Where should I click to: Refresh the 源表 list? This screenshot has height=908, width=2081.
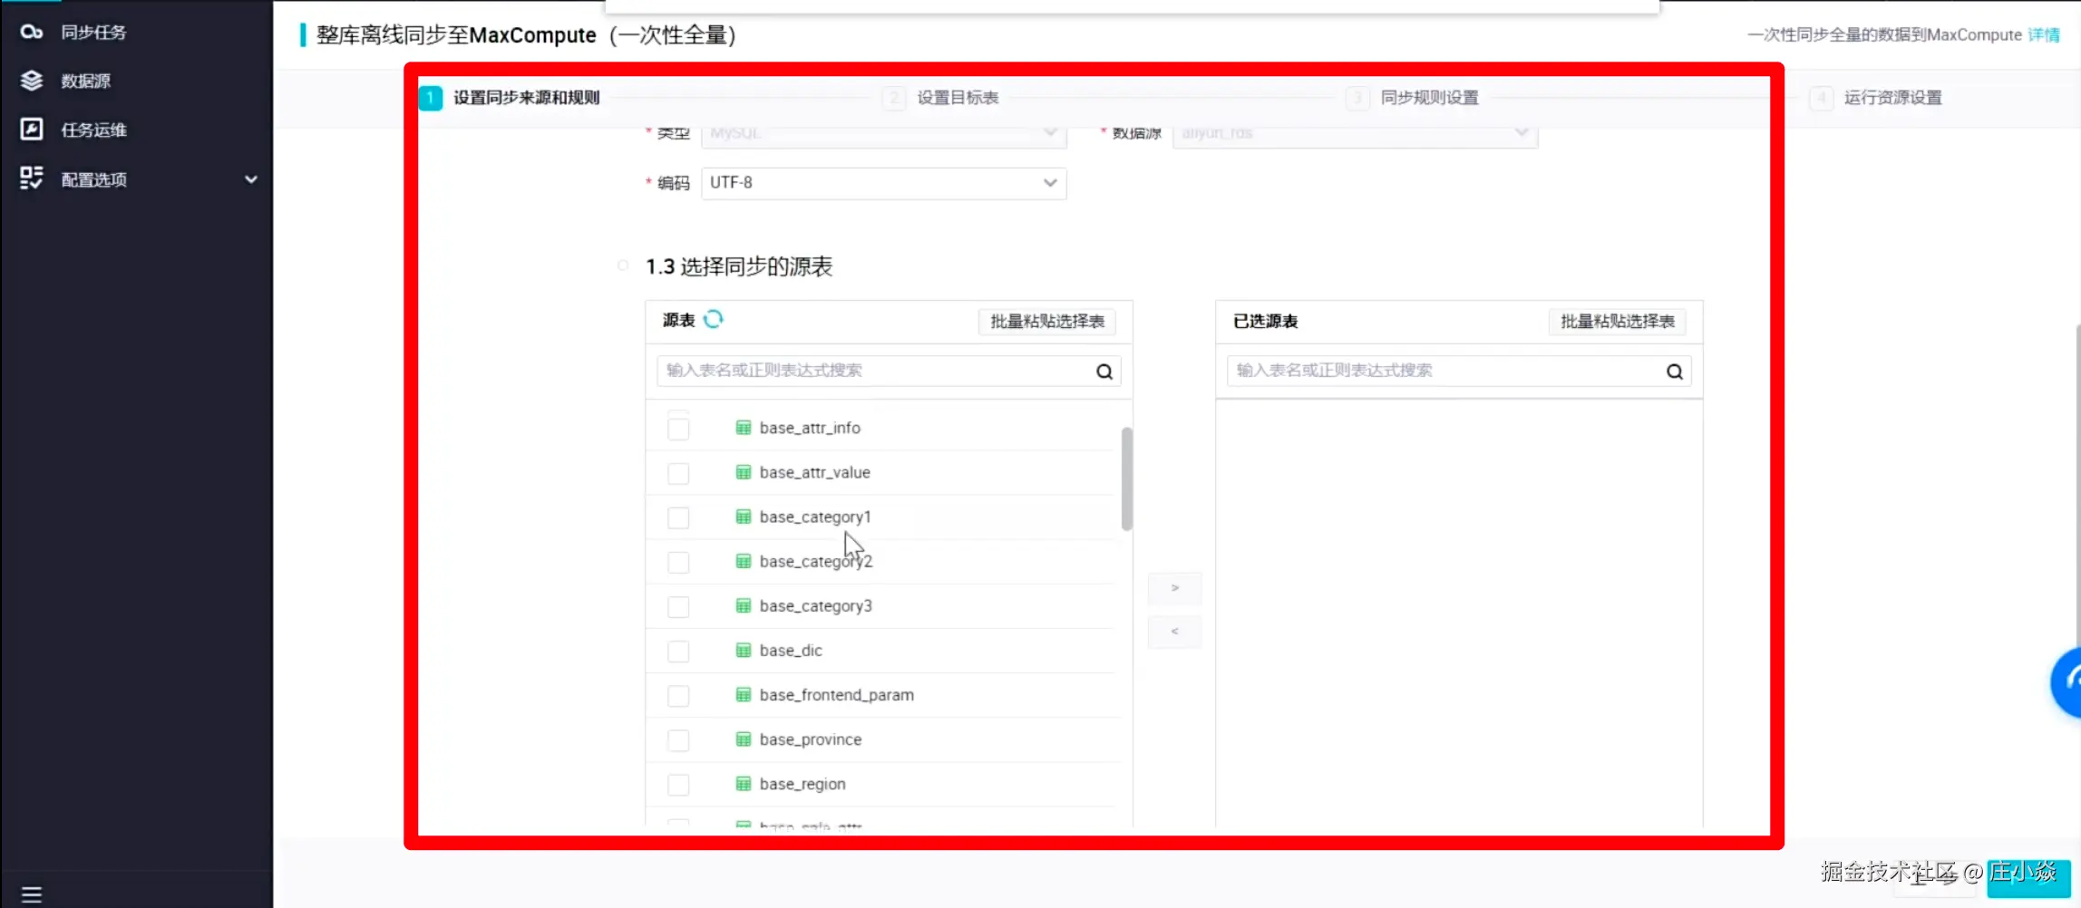pos(714,319)
